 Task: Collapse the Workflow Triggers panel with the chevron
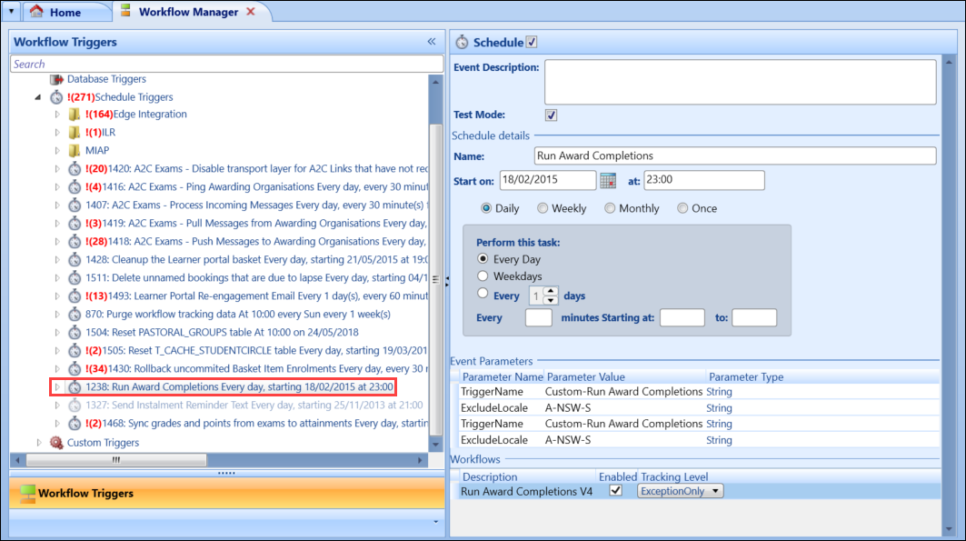pos(431,42)
